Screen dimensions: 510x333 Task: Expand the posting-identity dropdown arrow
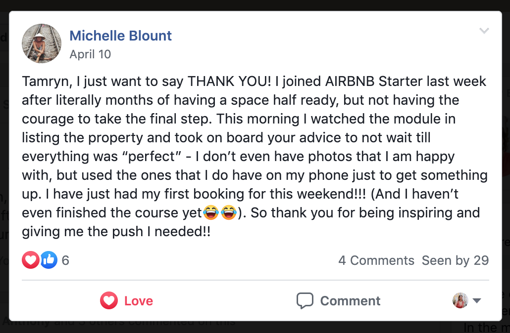coord(477,300)
